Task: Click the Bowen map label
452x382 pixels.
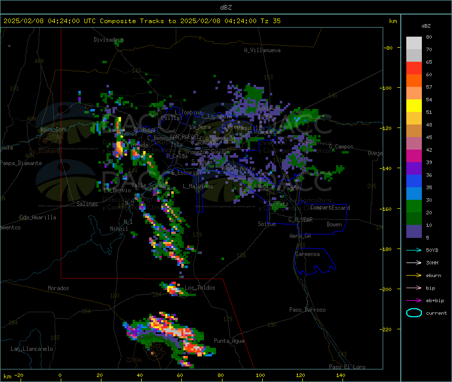Action: pos(334,224)
